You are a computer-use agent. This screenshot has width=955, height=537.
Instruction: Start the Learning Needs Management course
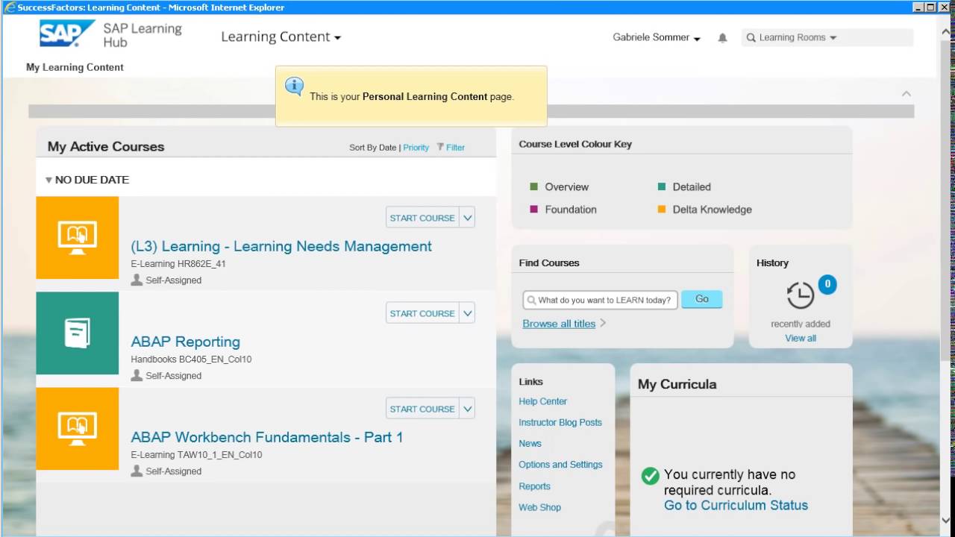coord(422,218)
